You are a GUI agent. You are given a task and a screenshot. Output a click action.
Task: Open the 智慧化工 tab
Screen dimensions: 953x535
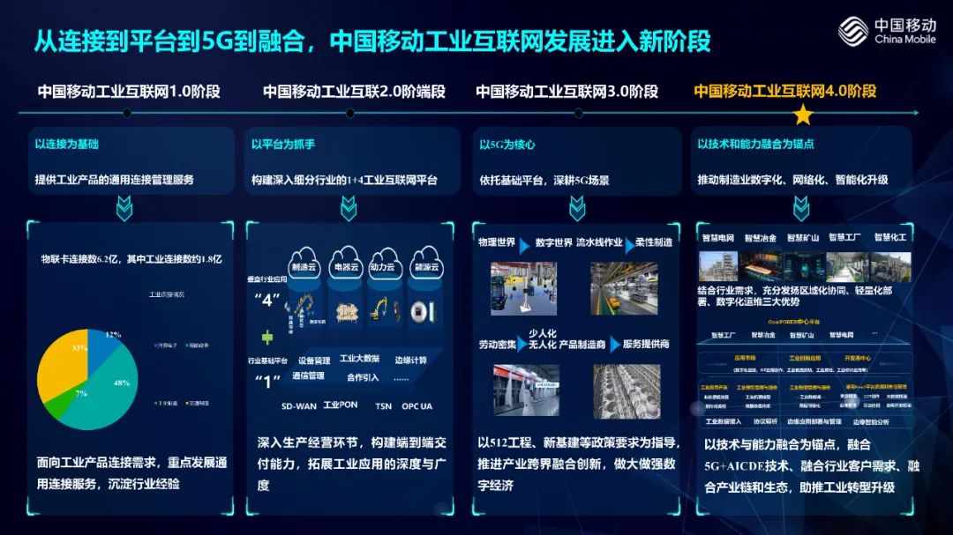[891, 238]
